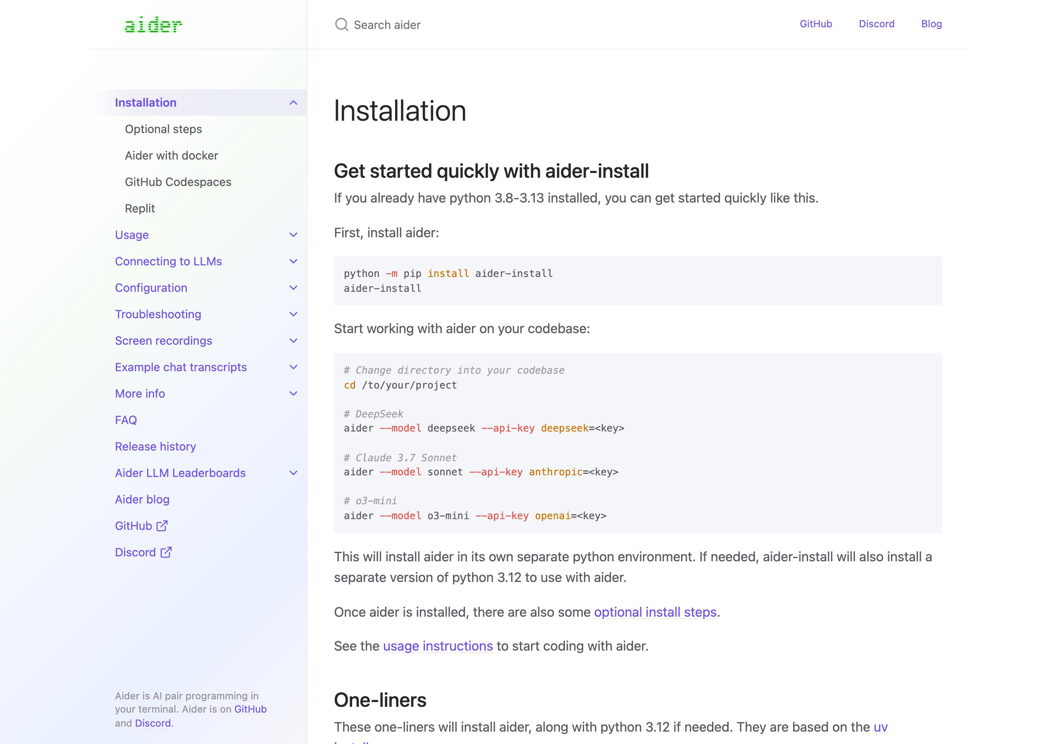Open the Release history page
The width and height of the screenshot is (1058, 744).
coord(155,447)
